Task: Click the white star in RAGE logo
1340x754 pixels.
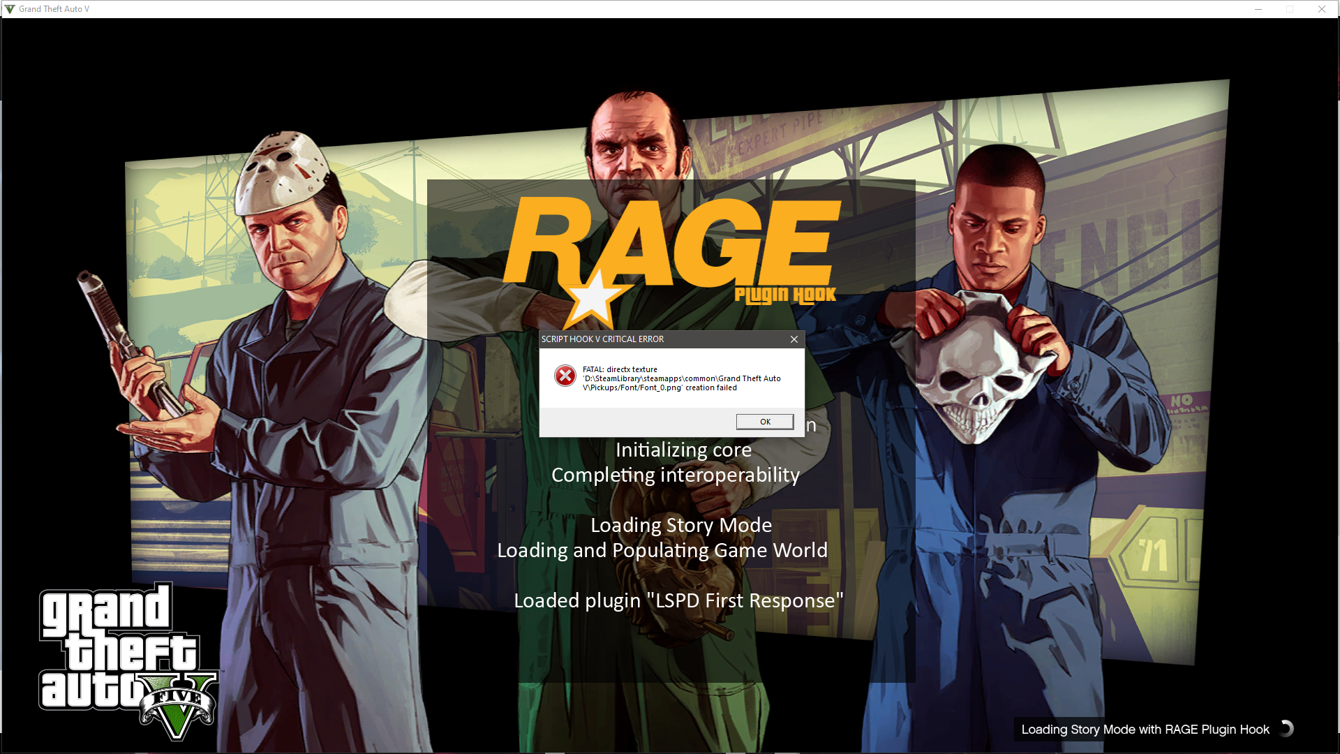Action: coord(593,299)
